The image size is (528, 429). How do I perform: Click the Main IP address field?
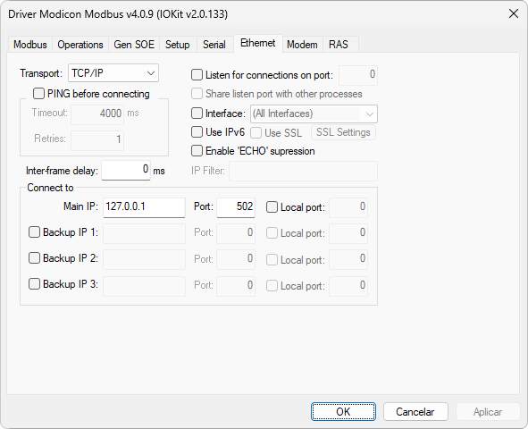coord(144,207)
